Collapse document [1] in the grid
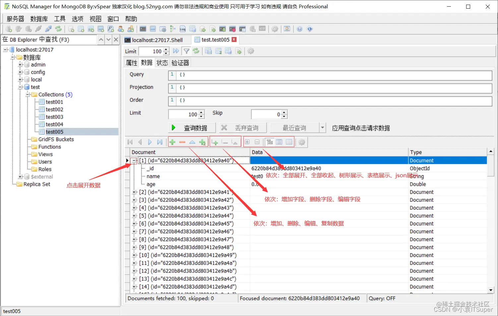This screenshot has width=498, height=316. coord(134,161)
